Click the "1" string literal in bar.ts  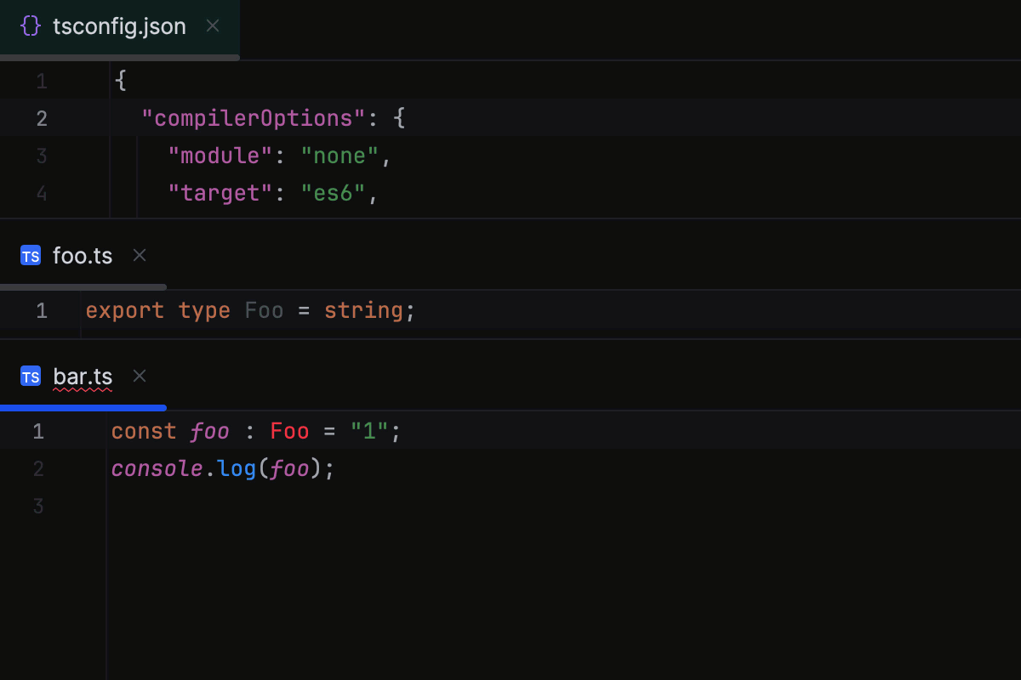368,431
